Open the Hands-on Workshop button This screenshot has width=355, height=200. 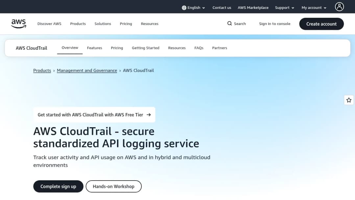click(113, 187)
